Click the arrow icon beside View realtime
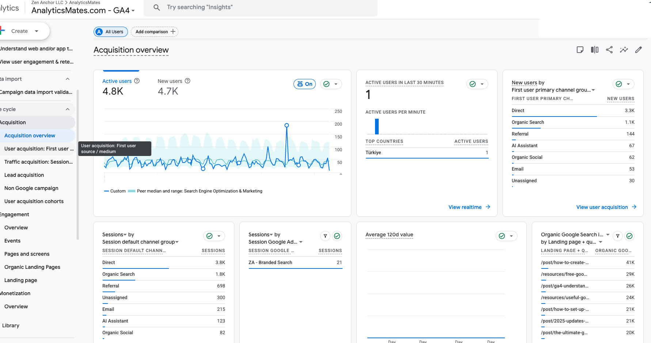Image resolution: width=651 pixels, height=343 pixels. pos(488,207)
